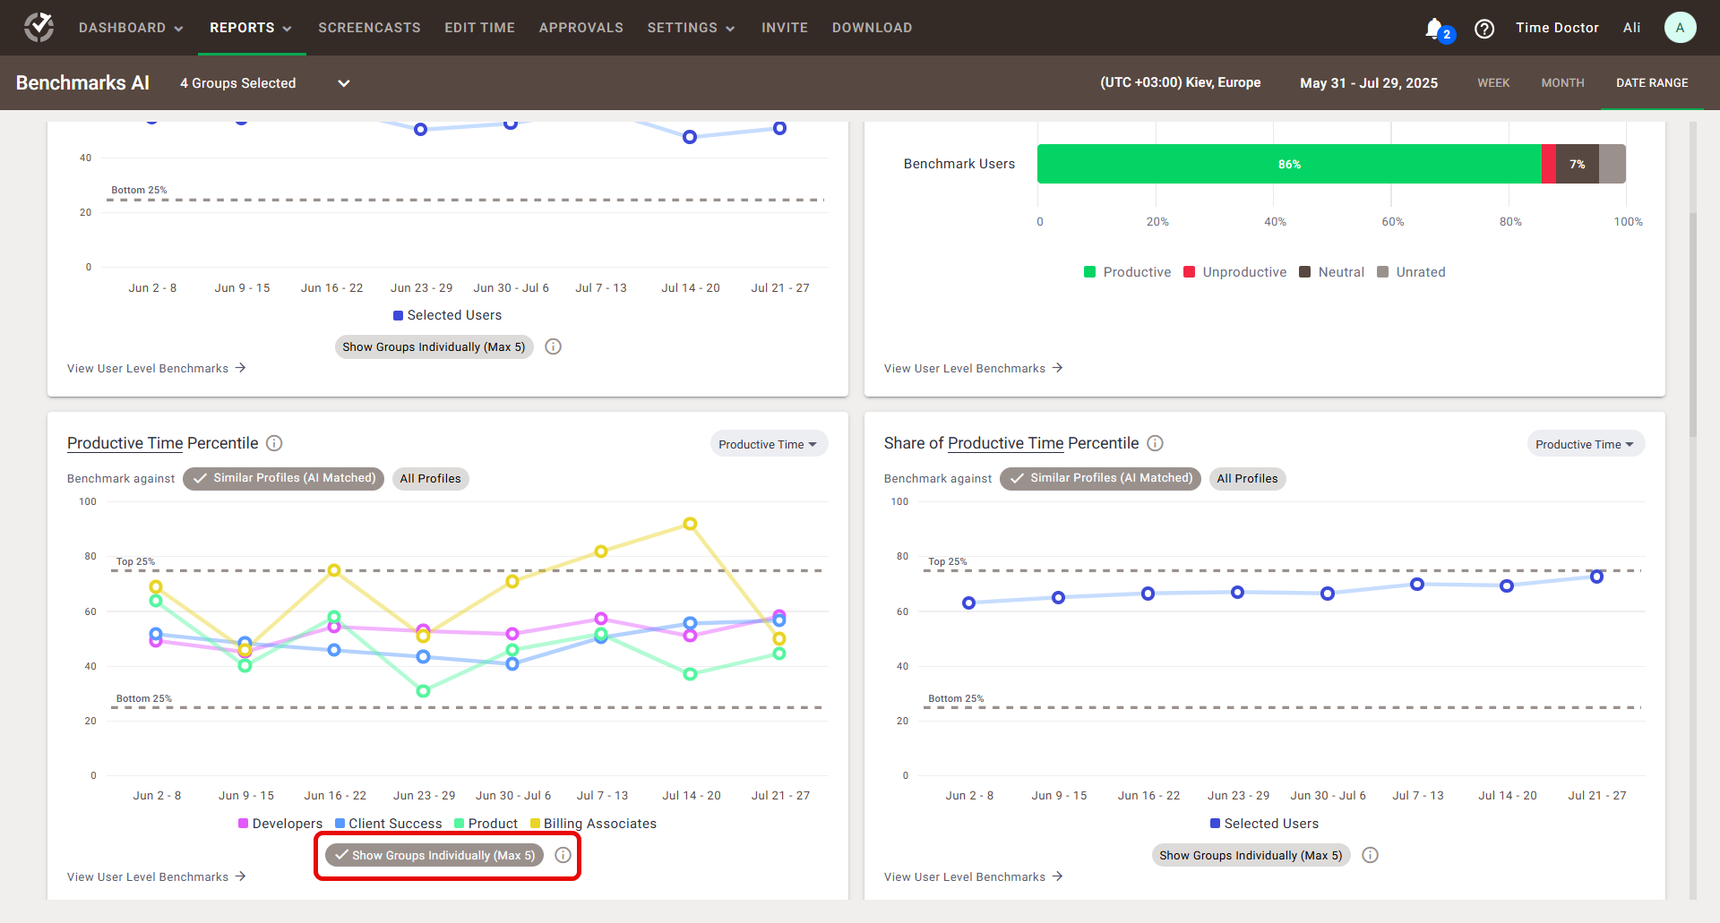Screen dimensions: 1720x923
Task: Expand the Productive Time metric dropdown
Action: coord(769,443)
